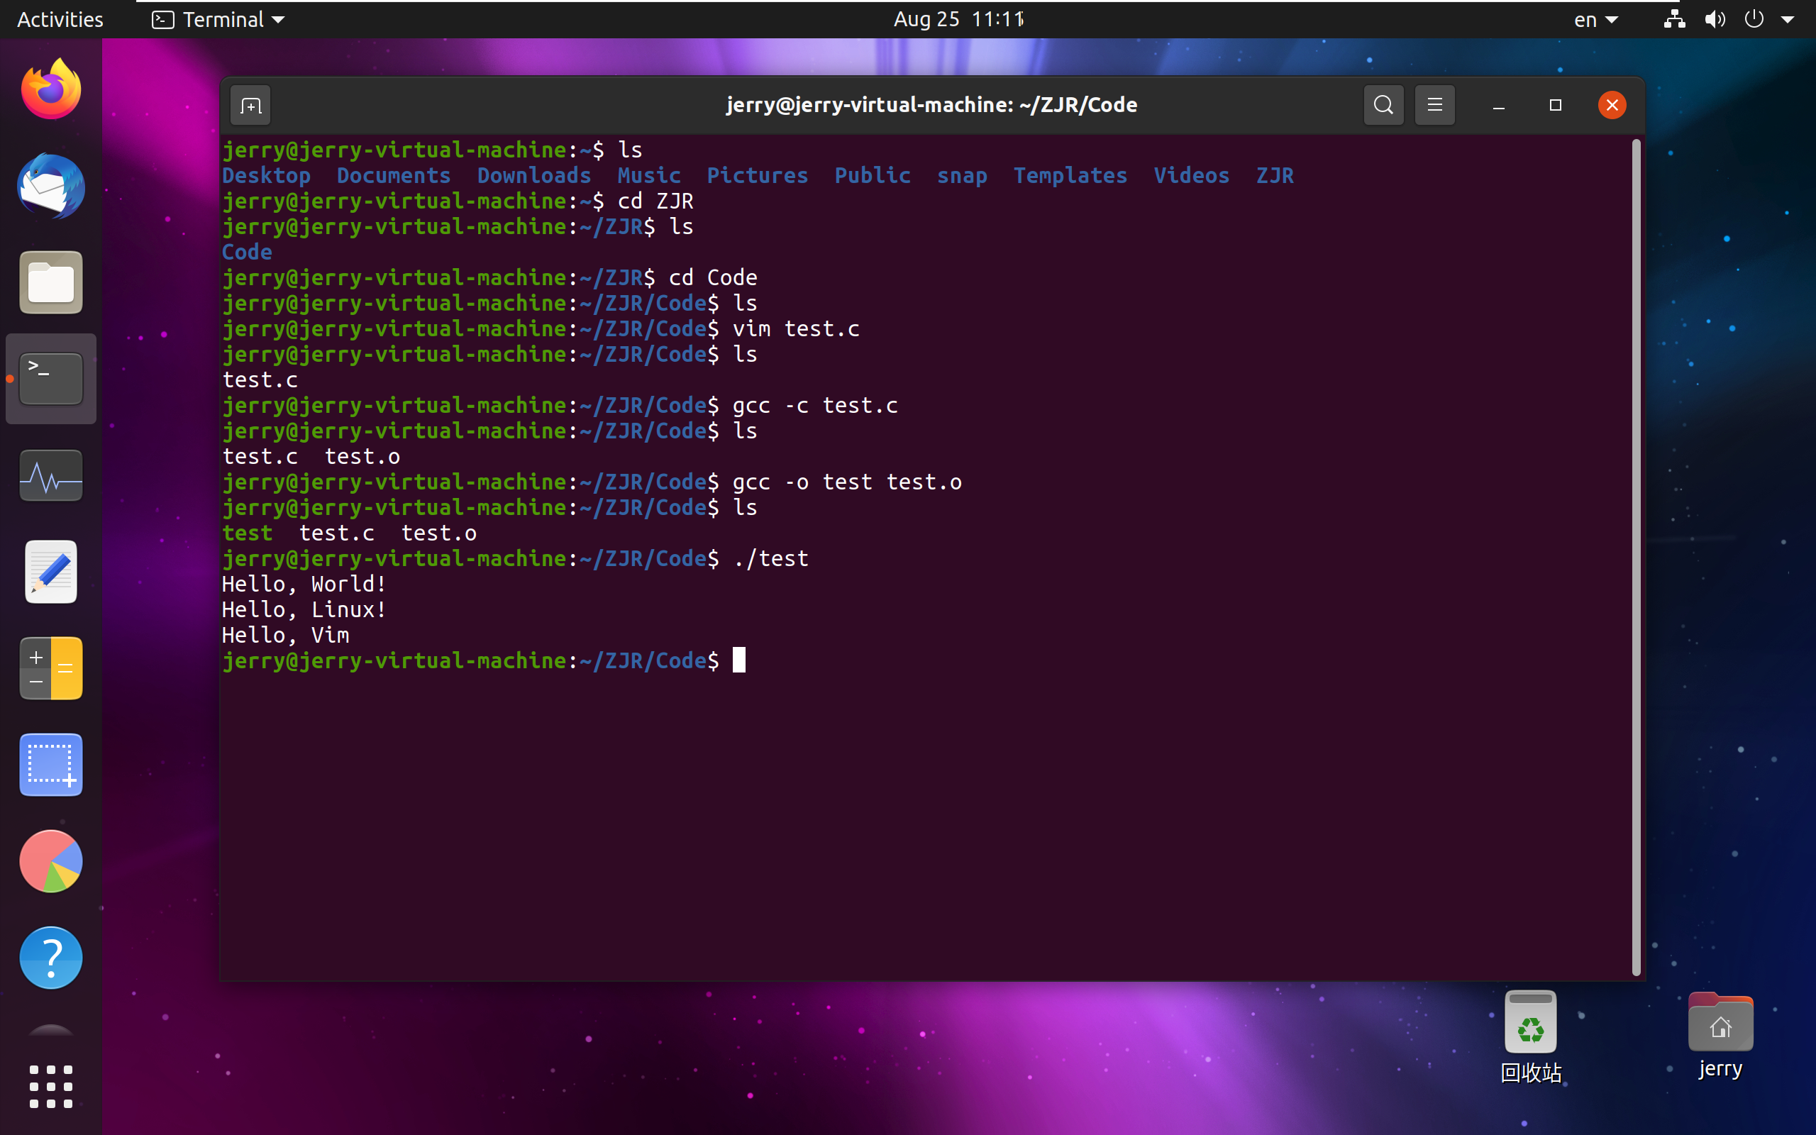Viewport: 1816px width, 1135px height.
Task: Launch the Screenshot tool in dock
Action: (x=51, y=764)
